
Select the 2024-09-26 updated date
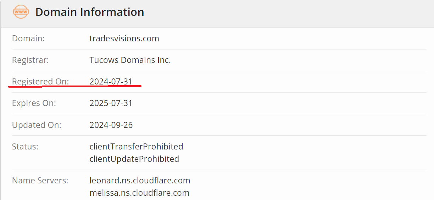pos(111,125)
